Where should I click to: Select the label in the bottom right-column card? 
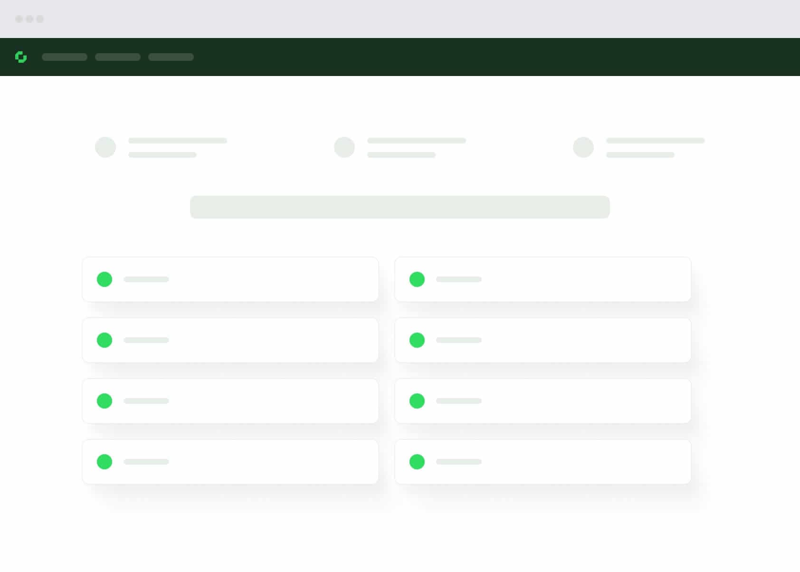459,462
